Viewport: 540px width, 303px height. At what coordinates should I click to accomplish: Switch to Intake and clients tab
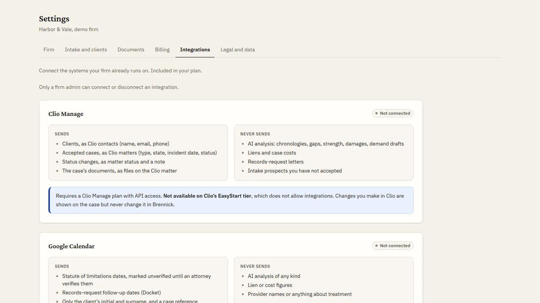(86, 49)
